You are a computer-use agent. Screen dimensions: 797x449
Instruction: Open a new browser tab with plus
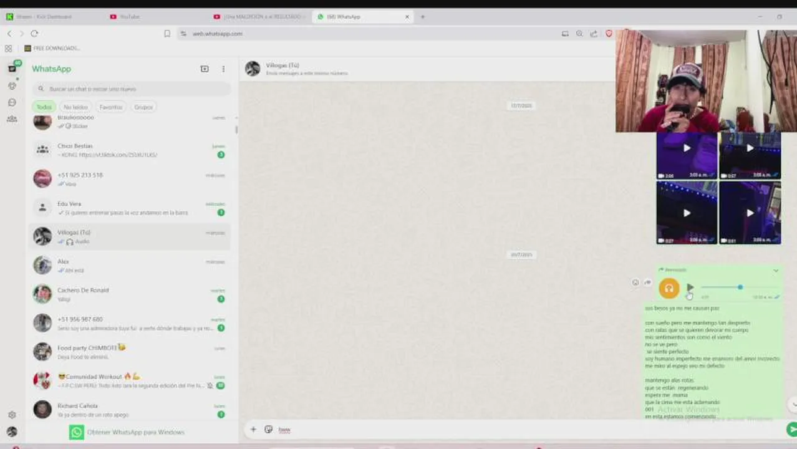click(423, 17)
